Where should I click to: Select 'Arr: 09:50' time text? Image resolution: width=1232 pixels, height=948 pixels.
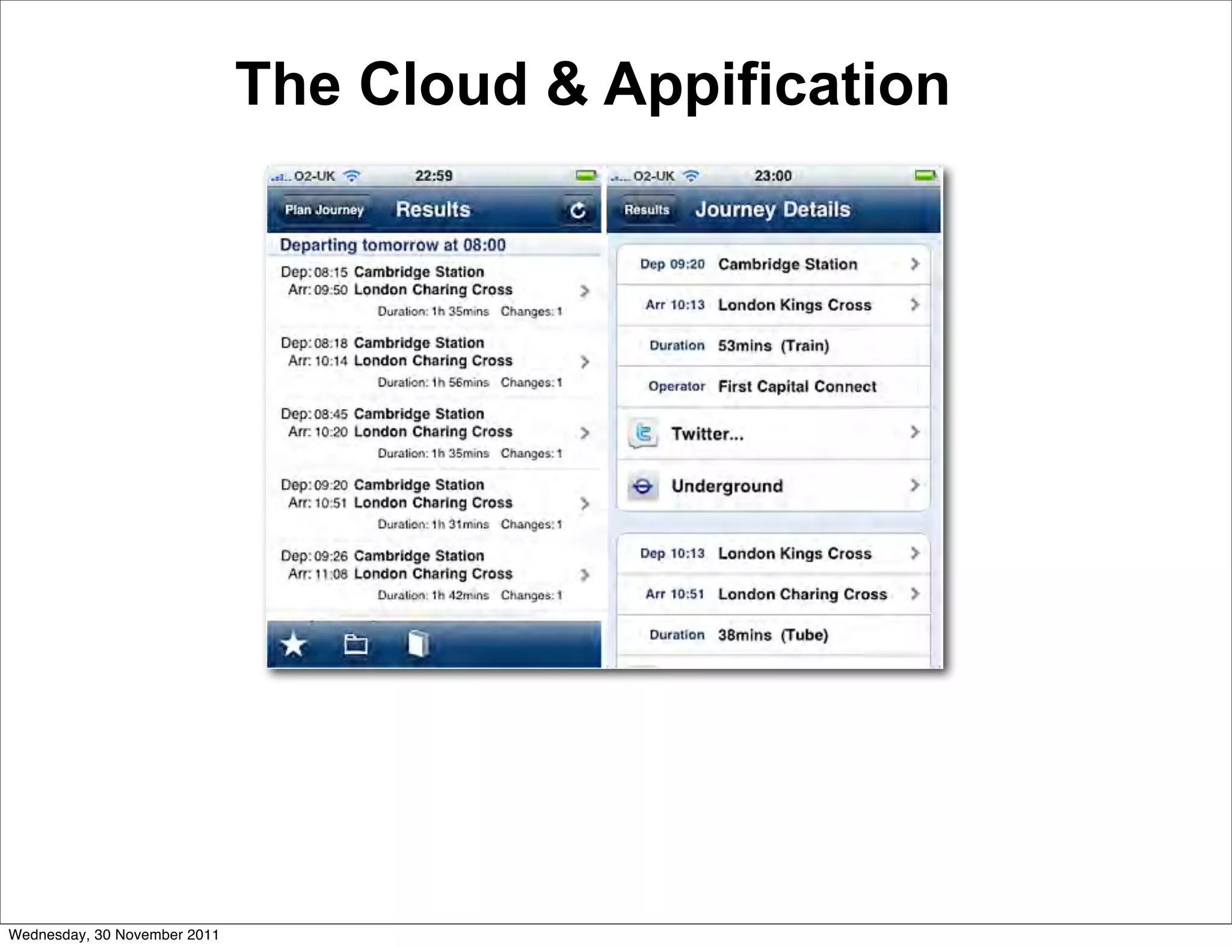click(x=318, y=290)
